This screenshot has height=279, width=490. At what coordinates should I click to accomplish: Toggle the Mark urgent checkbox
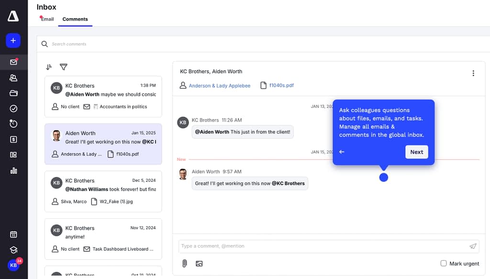(443, 263)
